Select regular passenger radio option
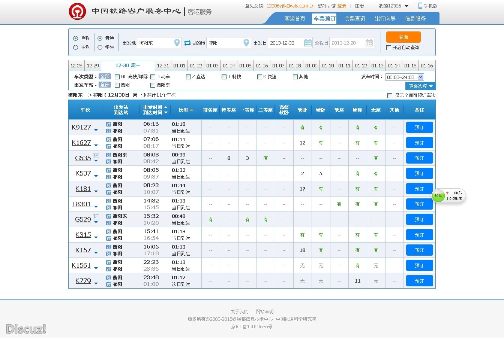Viewport: 504px width, 338px height. (x=100, y=38)
